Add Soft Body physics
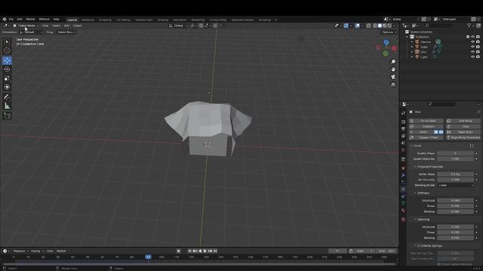Image resolution: width=483 pixels, height=271 pixels. coord(463,121)
